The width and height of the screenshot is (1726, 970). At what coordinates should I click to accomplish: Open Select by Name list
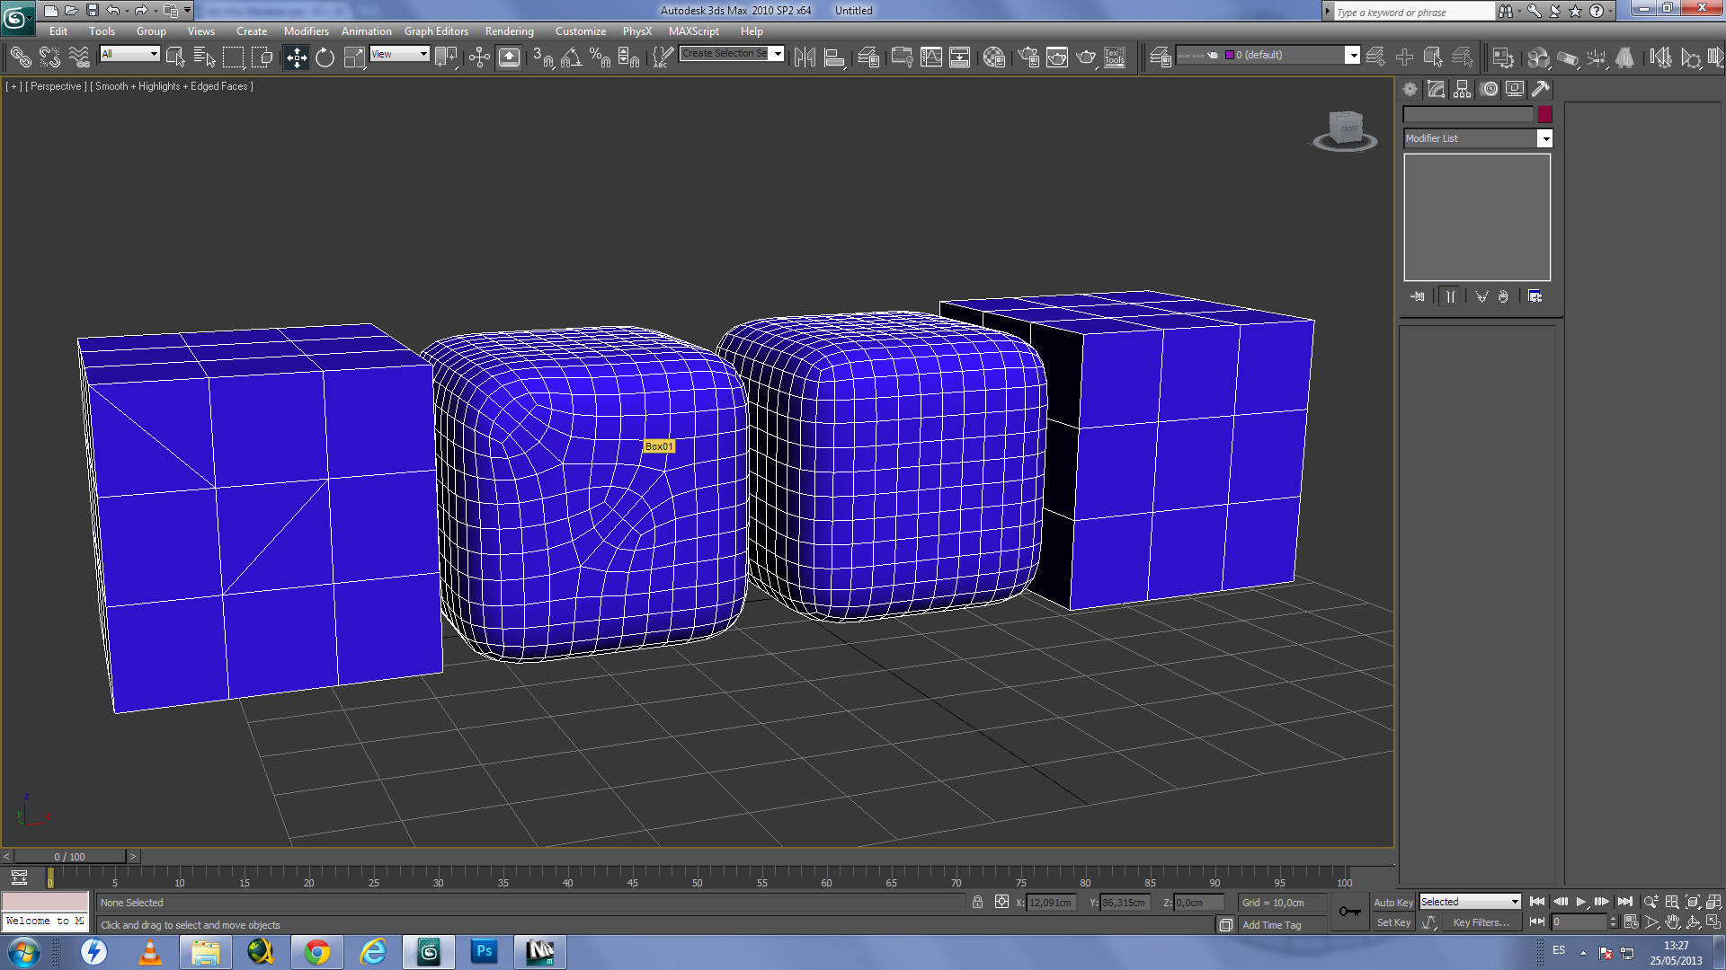pos(204,58)
